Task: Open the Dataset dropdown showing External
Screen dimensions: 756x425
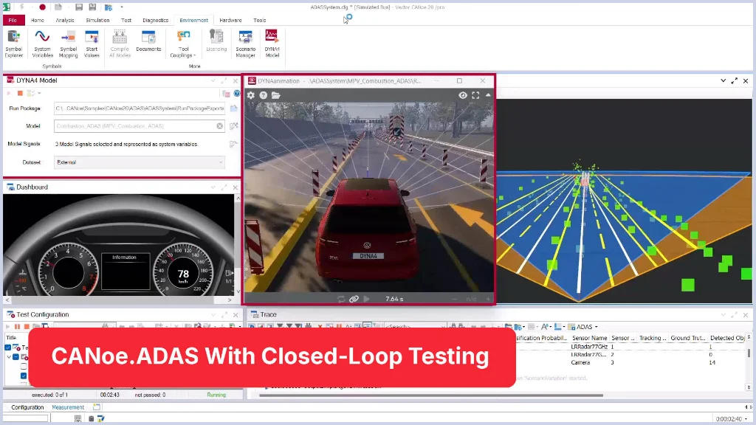Action: 140,162
